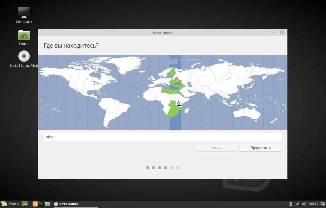Image resolution: width=326 pixels, height=208 pixels.
Task: Close the Установка installer window
Action: 282,32
